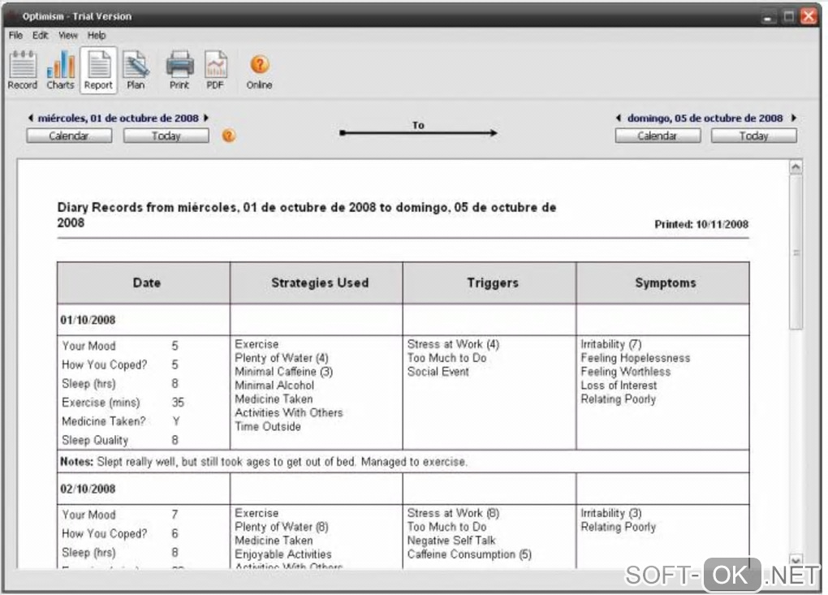This screenshot has height=595, width=828.
Task: Click 'Plenty of Water (8)' strategy
Action: point(282,527)
